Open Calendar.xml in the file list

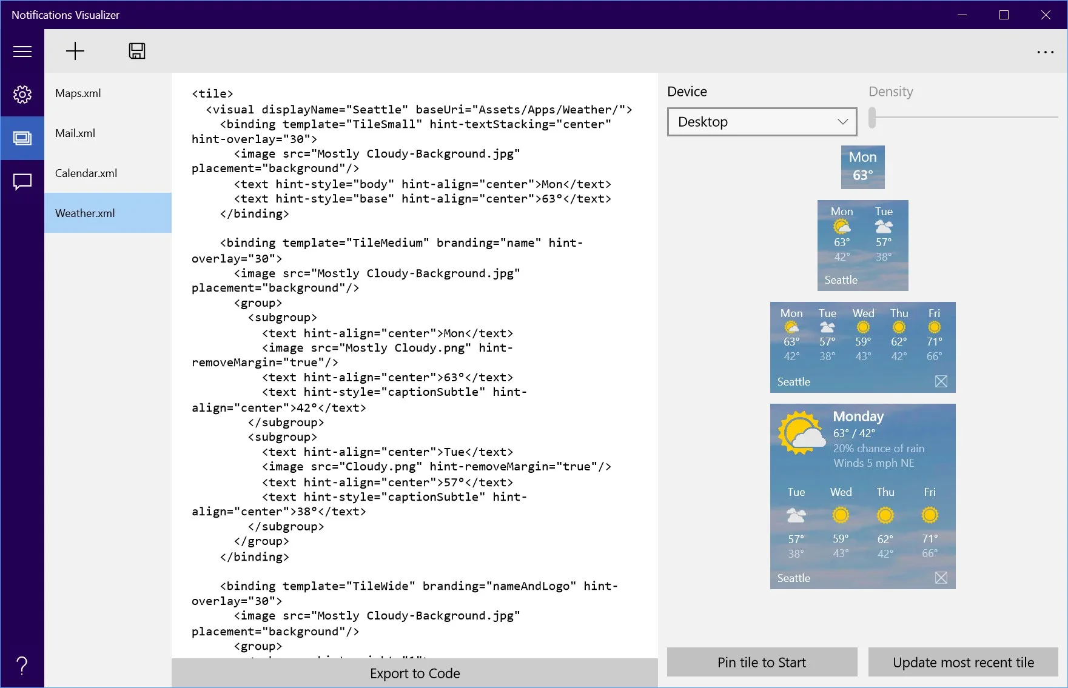coord(108,173)
